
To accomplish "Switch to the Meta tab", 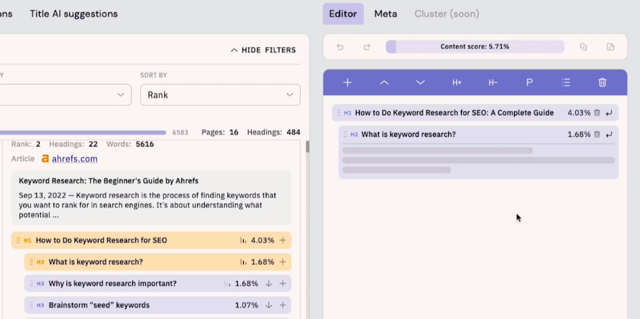I will tap(386, 14).
